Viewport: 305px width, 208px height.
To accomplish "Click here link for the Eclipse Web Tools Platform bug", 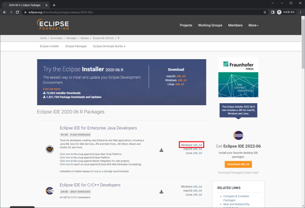I will [68, 154].
